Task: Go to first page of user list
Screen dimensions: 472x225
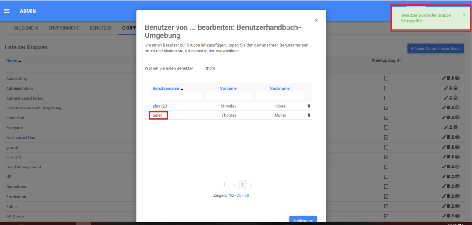Action: [225, 184]
